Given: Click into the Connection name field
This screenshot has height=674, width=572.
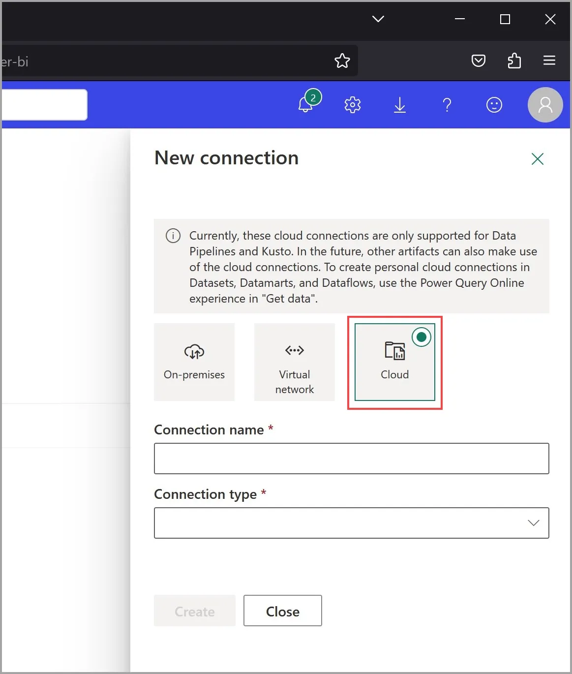Looking at the screenshot, I should coord(351,459).
